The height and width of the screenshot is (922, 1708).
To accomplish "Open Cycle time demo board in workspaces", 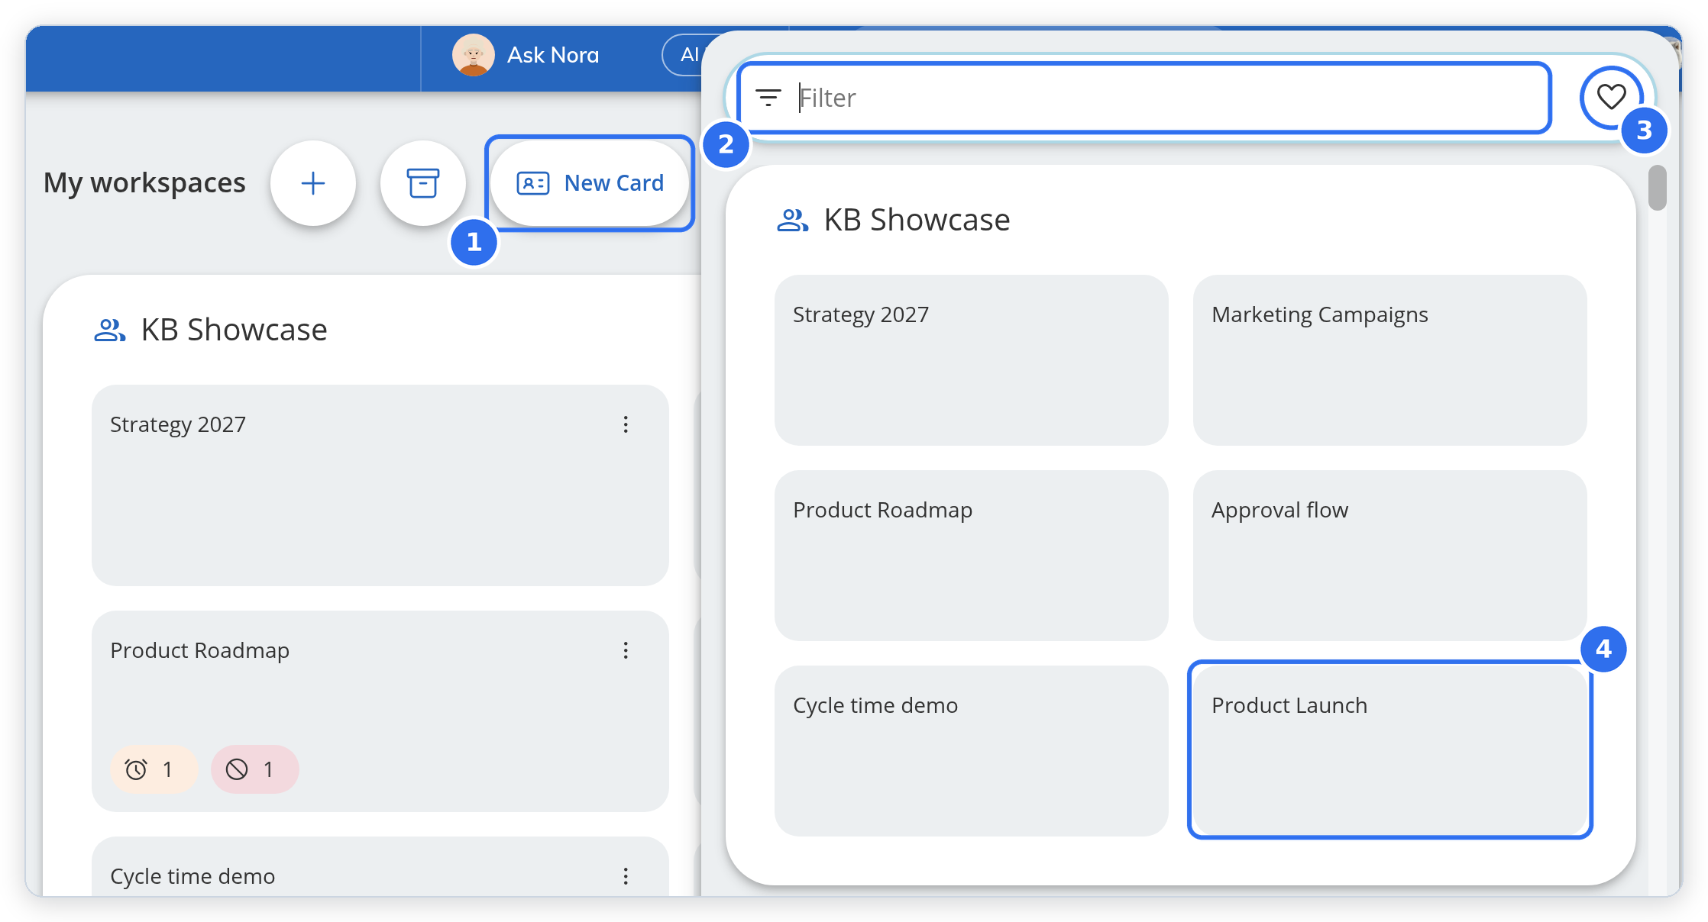I will pyautogui.click(x=380, y=867).
